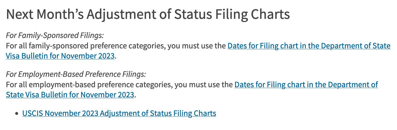Image resolution: width=397 pixels, height=130 pixels.
Task: Click the italic 'For Family-Sponsored Filings:' label
Action: (x=55, y=36)
